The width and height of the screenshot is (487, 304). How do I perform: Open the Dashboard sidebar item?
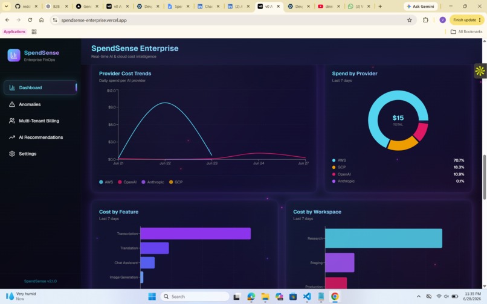(x=40, y=87)
